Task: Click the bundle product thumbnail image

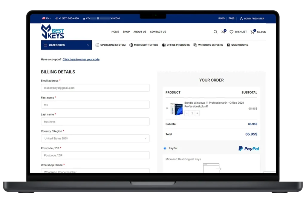Action: 176,109
